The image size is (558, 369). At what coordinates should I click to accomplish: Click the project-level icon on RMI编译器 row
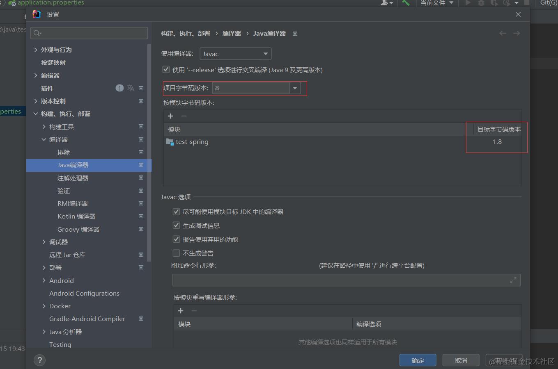click(x=141, y=203)
